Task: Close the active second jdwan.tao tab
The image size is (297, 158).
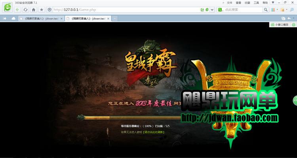Action: [108, 19]
